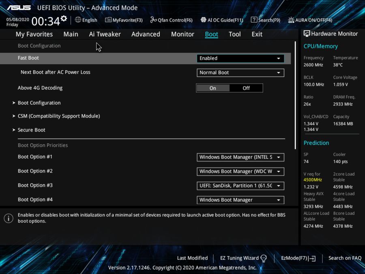The width and height of the screenshot is (365, 274).
Task: Click the Boot Option Priorities heading
Action: click(43, 145)
